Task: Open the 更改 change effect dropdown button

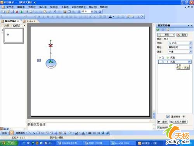Action: [x=166, y=35]
